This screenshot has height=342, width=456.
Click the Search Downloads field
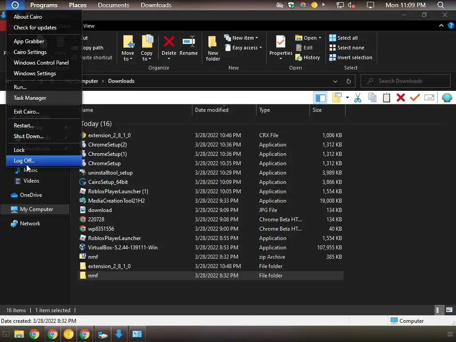pyautogui.click(x=405, y=81)
